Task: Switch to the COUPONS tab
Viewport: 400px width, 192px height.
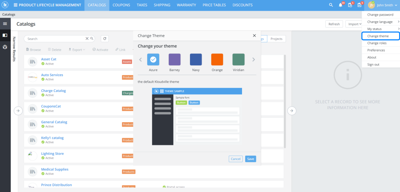Action: tap(121, 5)
